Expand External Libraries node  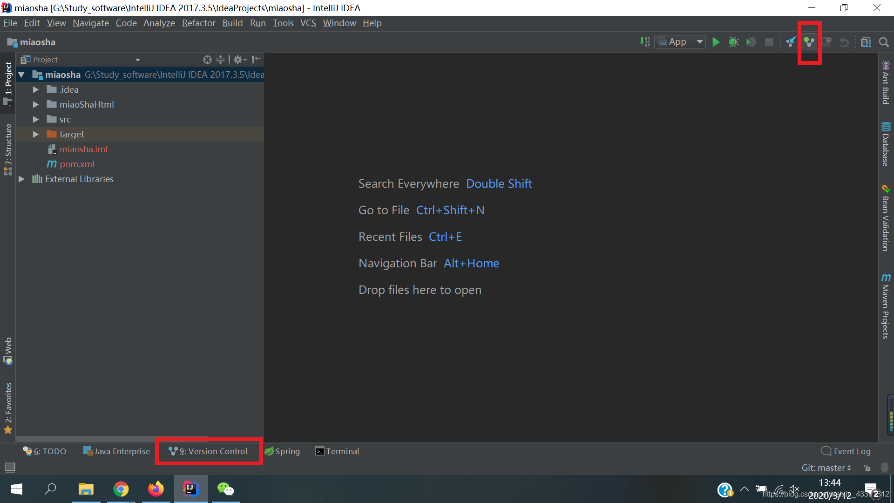pos(21,179)
